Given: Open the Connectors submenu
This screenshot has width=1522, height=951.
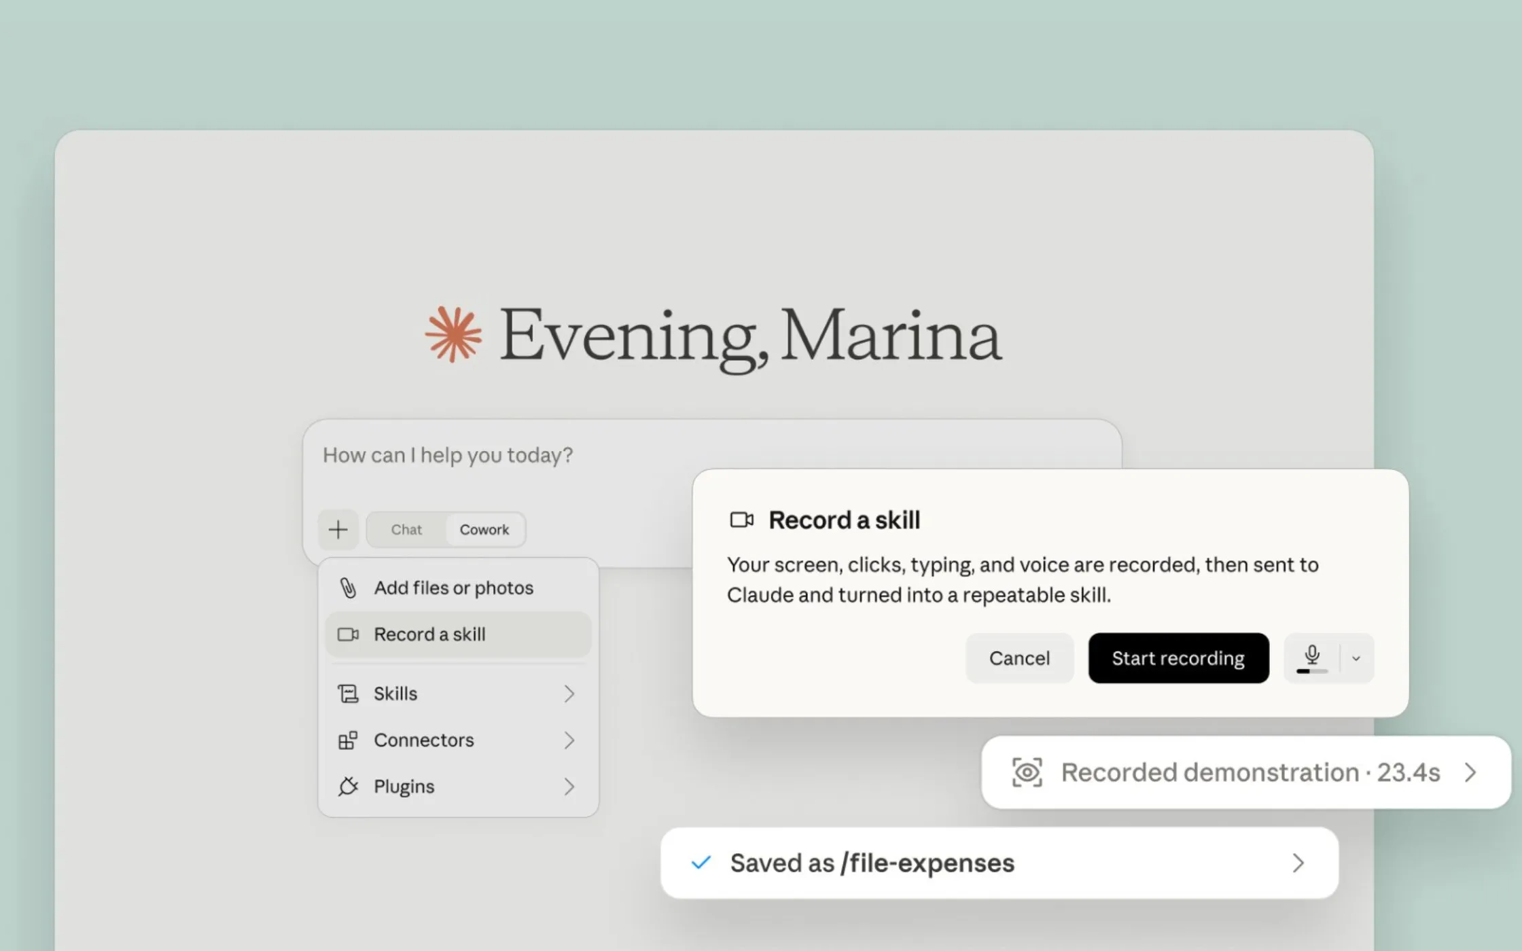Looking at the screenshot, I should 458,740.
